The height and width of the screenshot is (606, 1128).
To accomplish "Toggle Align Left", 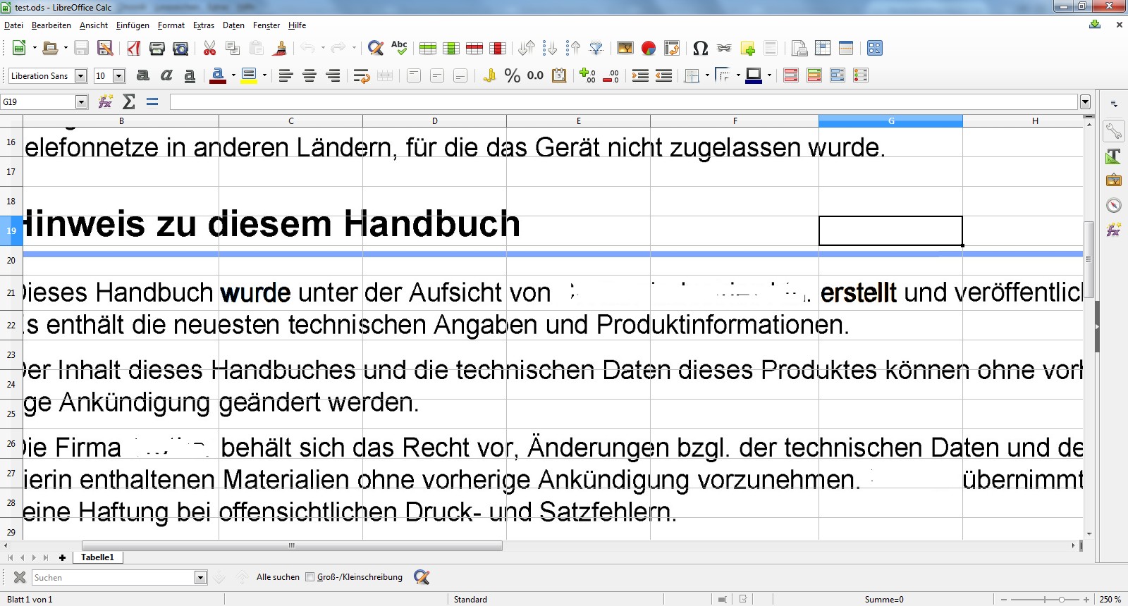I will click(x=286, y=75).
